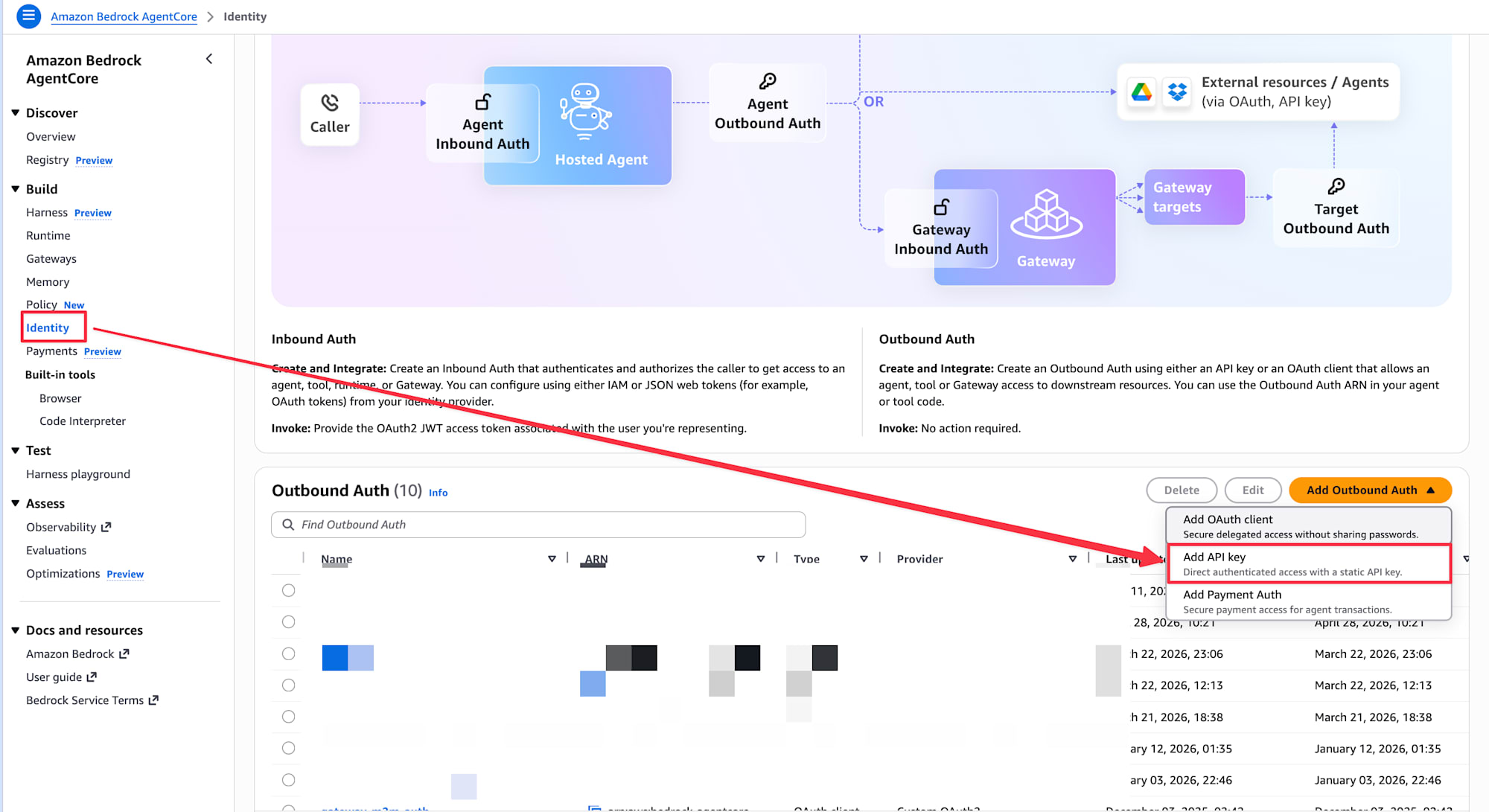
Task: Select row dated January 12, 2026, 01:35
Action: pyautogui.click(x=289, y=748)
